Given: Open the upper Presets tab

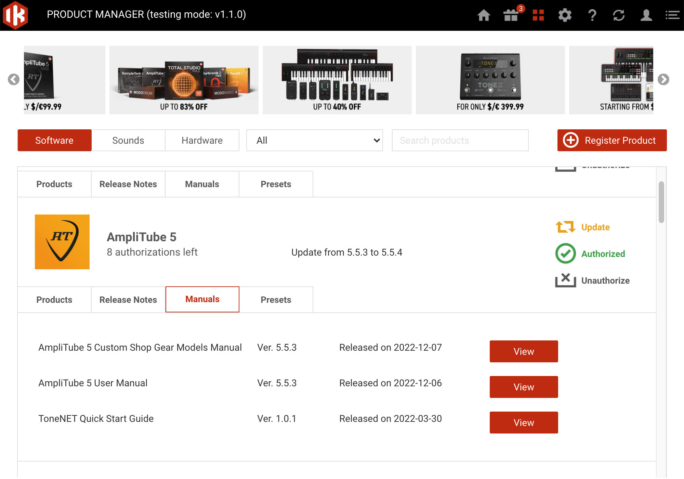Looking at the screenshot, I should (x=276, y=184).
